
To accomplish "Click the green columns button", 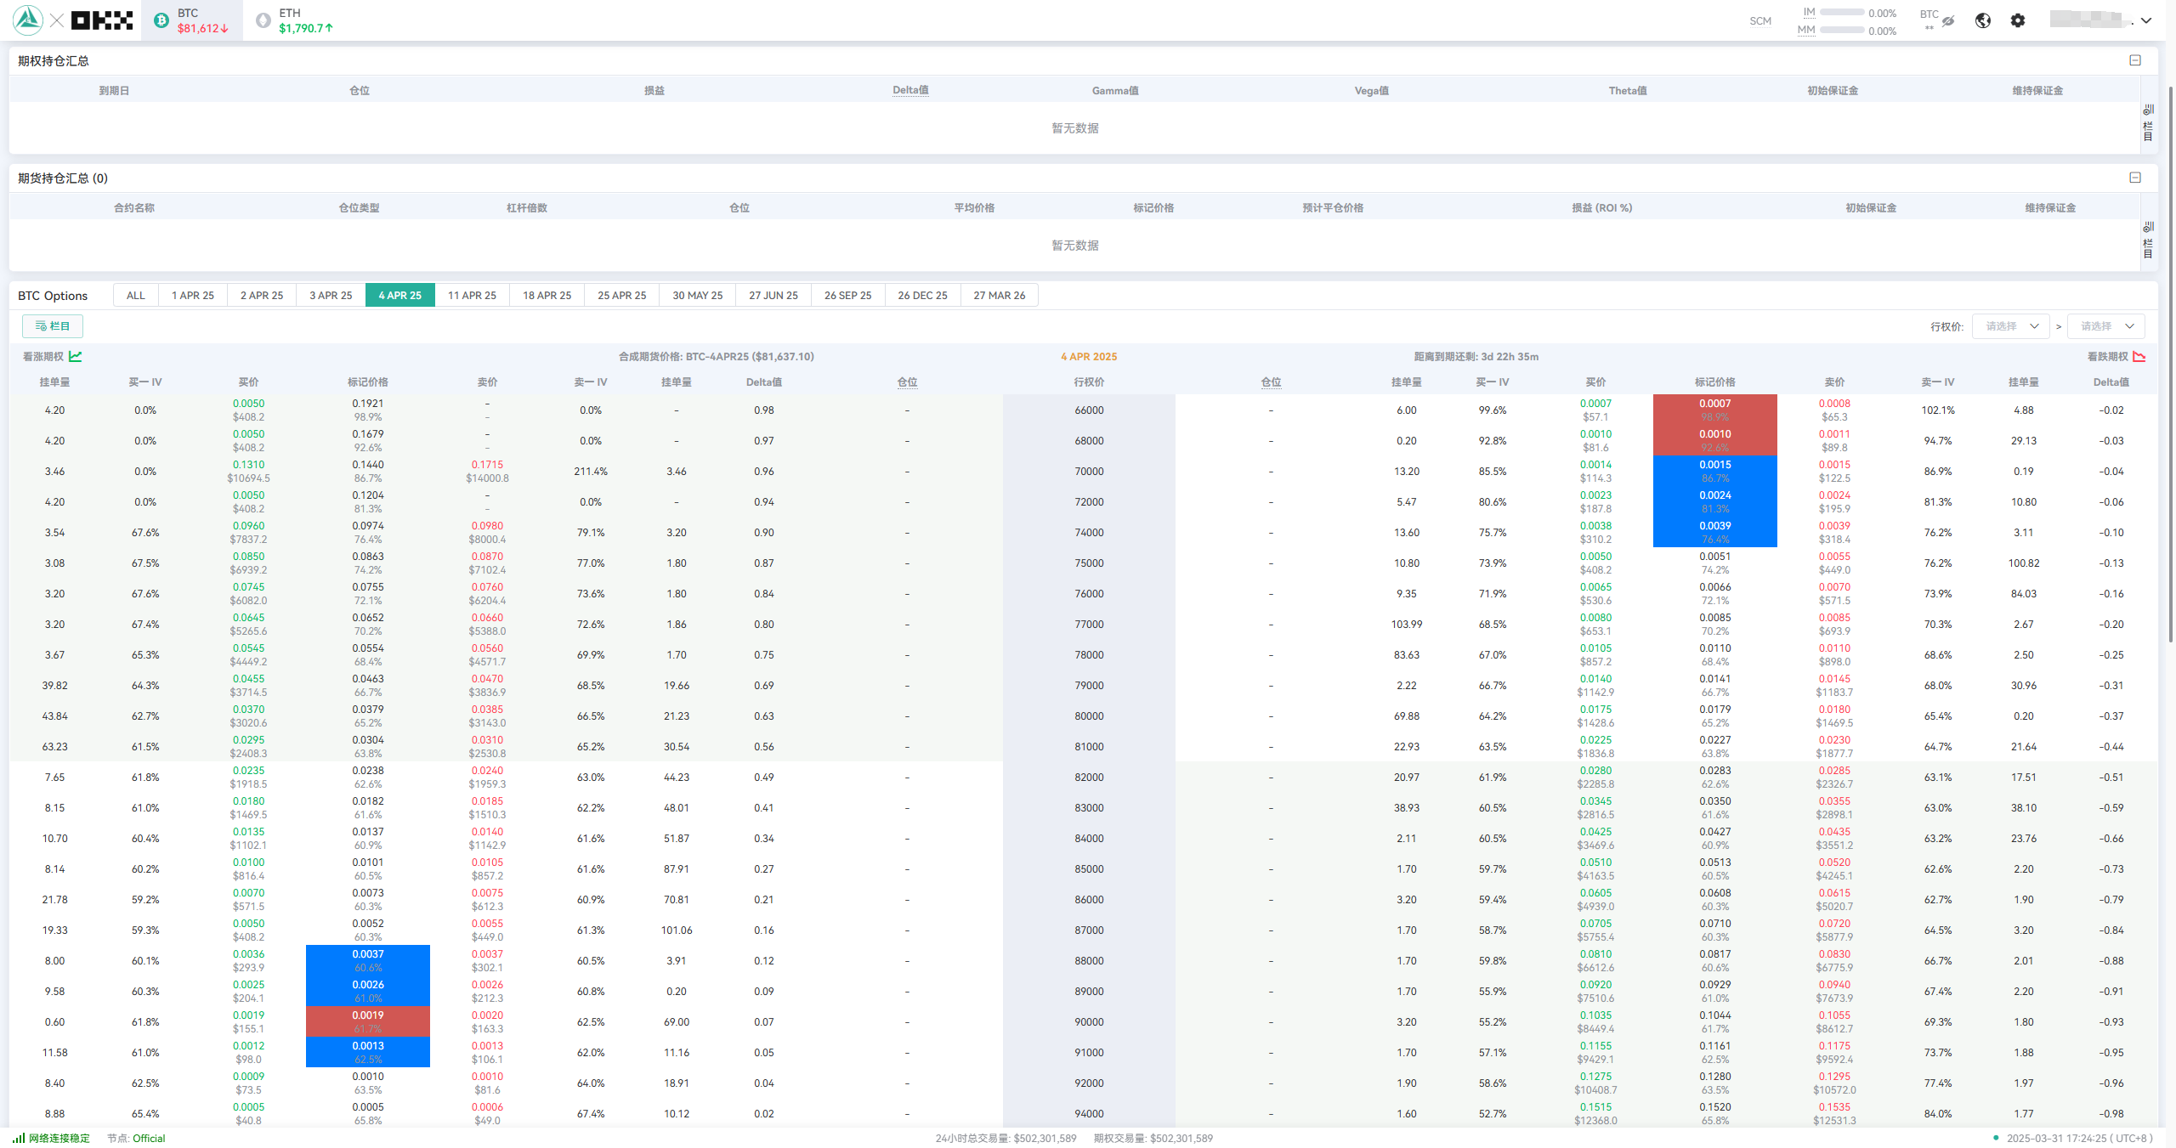I will (x=53, y=326).
